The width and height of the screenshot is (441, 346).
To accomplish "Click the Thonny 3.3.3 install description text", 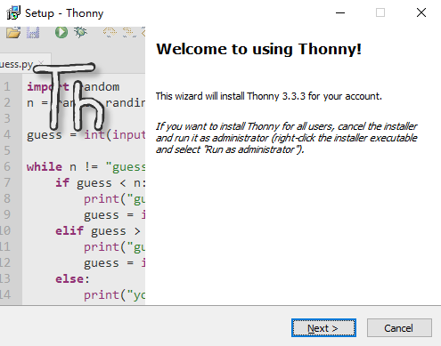I will [269, 96].
